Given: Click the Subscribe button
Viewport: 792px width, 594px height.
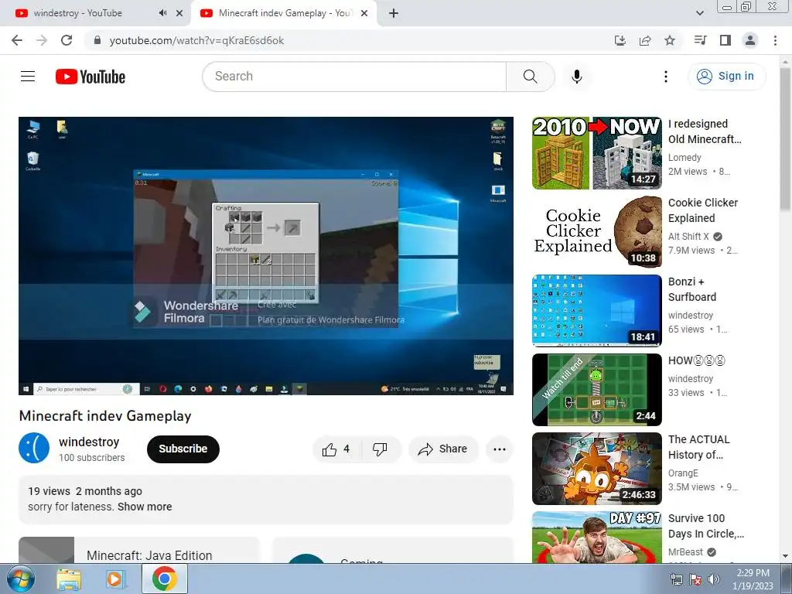Looking at the screenshot, I should click(183, 449).
